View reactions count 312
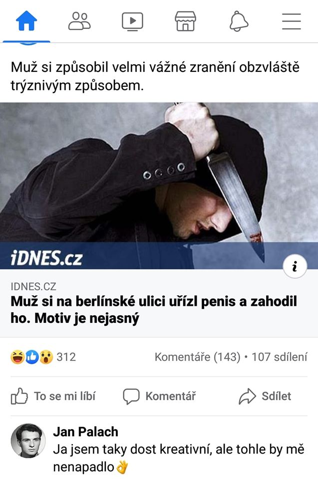This screenshot has width=318, height=479. coord(66,357)
